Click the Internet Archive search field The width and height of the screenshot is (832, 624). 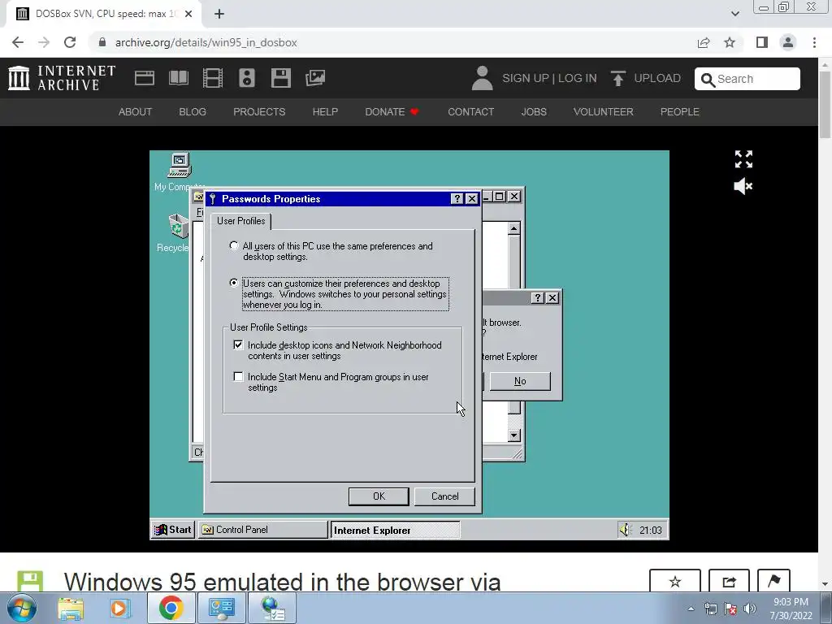[747, 79]
